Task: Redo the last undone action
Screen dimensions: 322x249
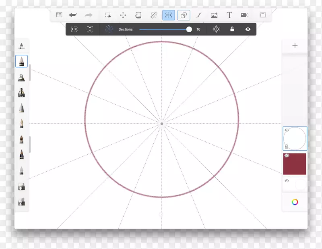Action: [89, 15]
